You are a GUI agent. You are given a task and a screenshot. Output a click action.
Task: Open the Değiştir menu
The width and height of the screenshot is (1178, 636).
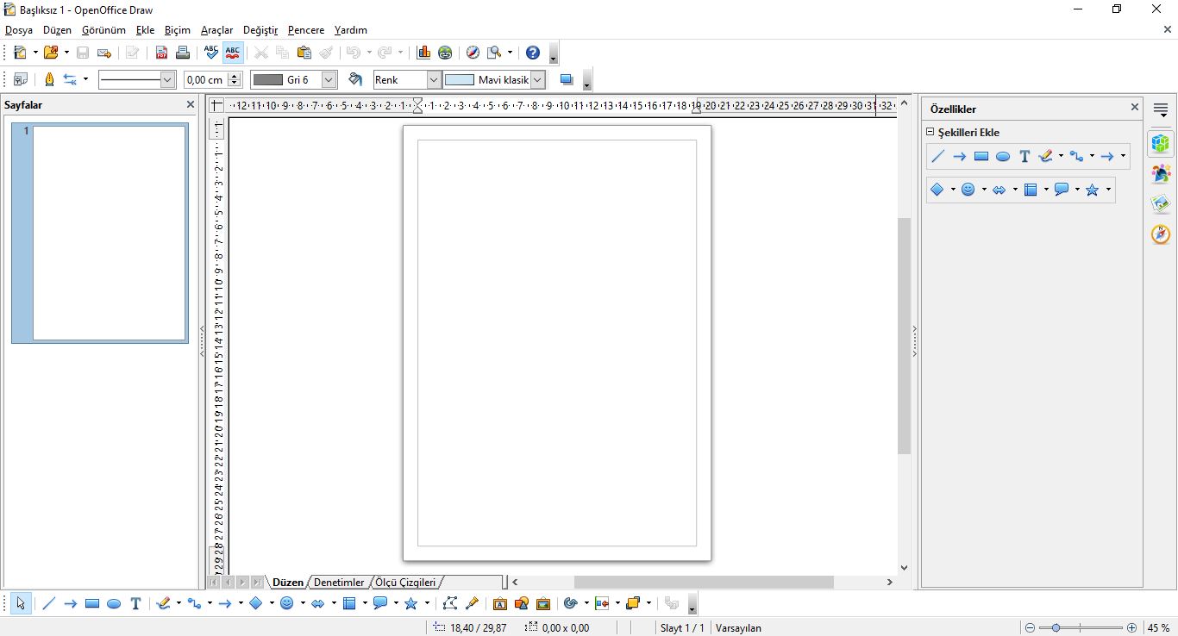coord(260,30)
